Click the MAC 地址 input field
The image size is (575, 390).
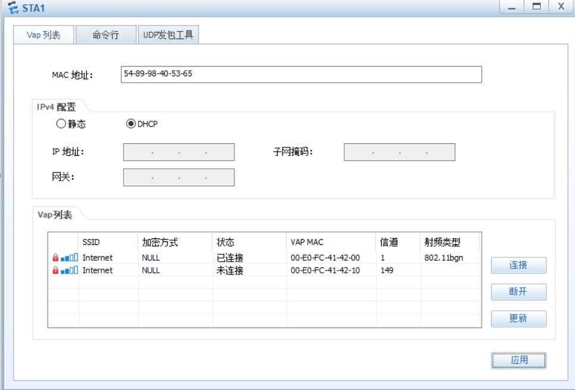301,74
